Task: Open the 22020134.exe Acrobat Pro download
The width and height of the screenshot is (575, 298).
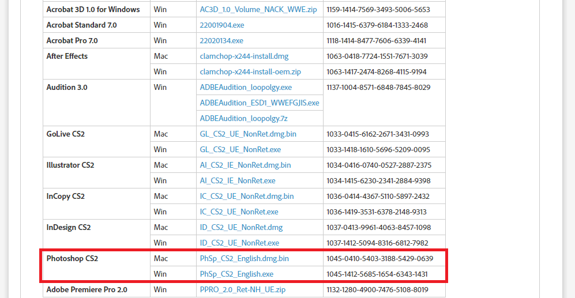Action: (221, 41)
